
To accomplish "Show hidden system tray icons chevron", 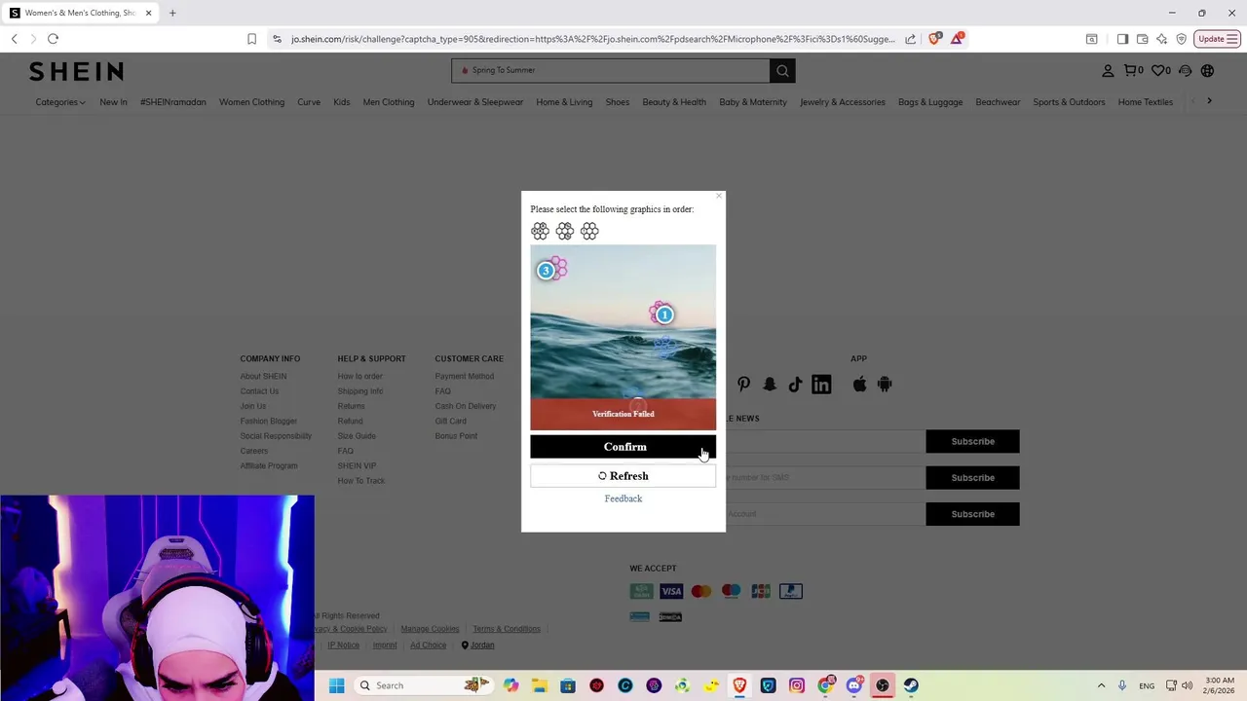I will [x=1101, y=685].
